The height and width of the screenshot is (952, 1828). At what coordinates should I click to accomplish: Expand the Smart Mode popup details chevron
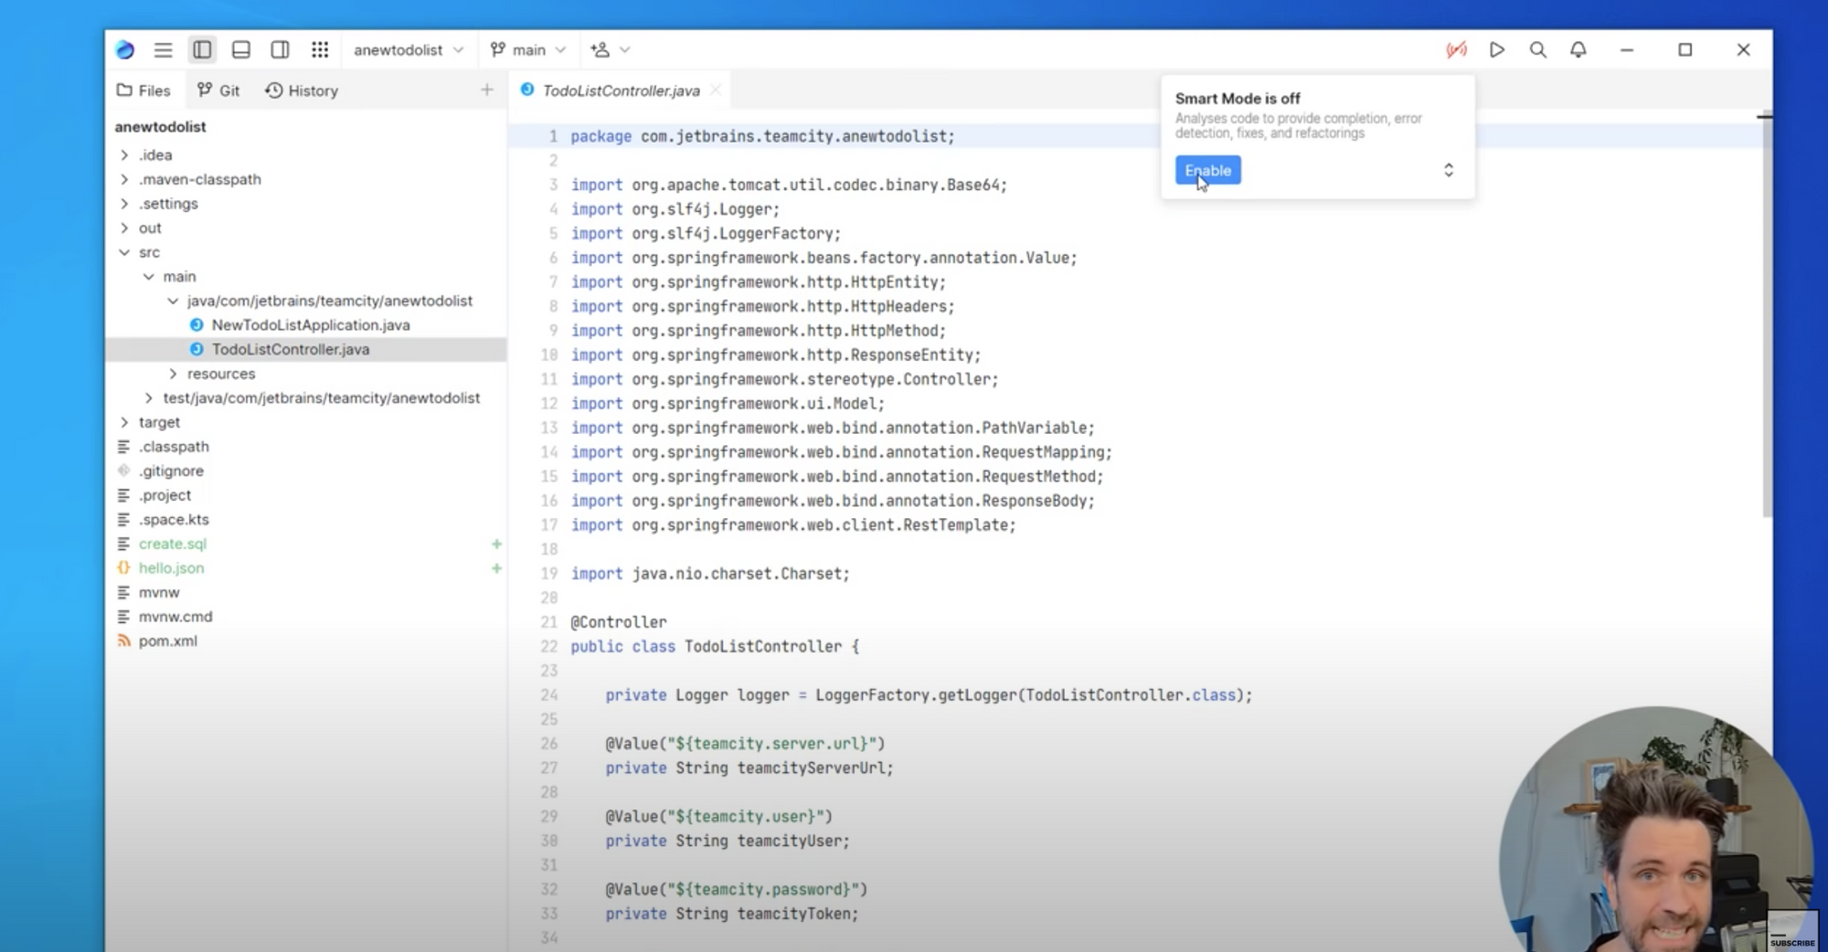(x=1449, y=170)
